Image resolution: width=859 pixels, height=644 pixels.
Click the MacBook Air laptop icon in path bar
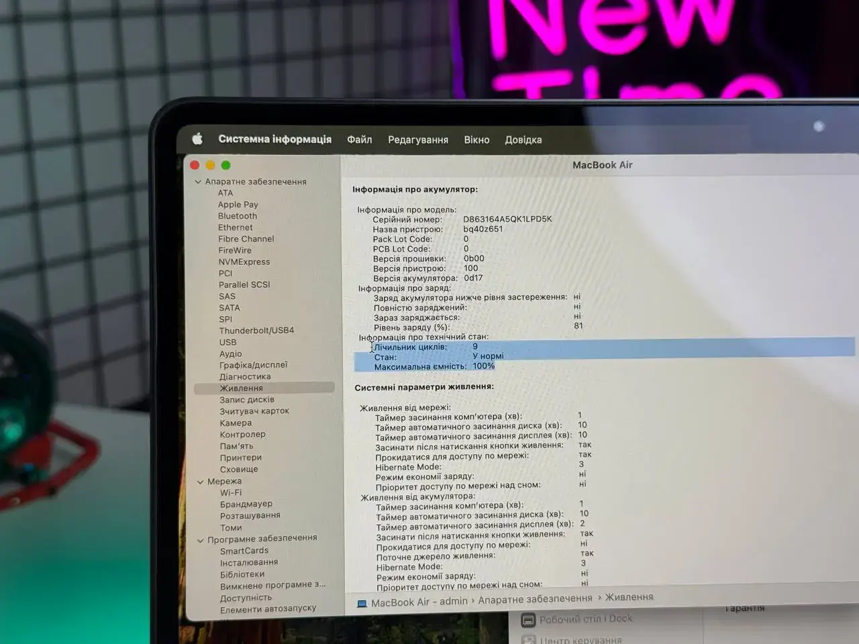(362, 603)
